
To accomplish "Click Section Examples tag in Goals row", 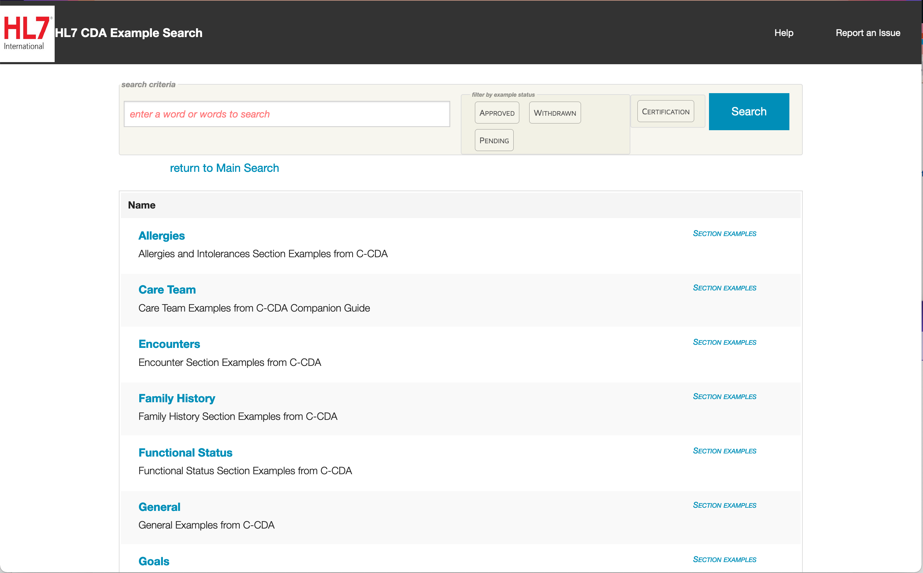I will (x=724, y=559).
